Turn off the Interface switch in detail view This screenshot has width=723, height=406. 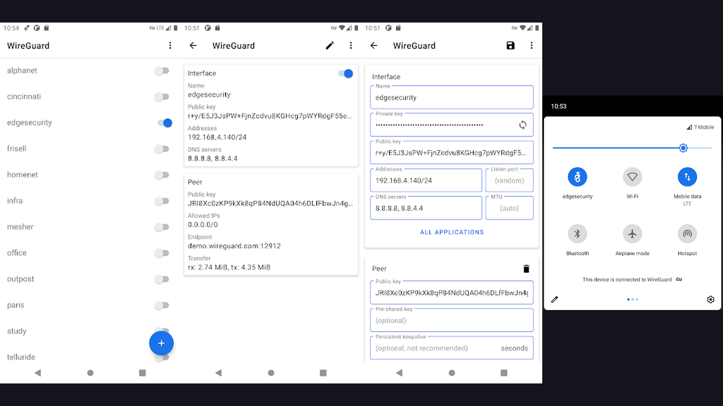[x=346, y=74]
